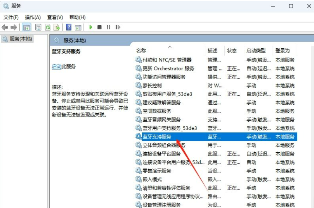
Task: Click 自动 startup type of 连接设备平台用户服务
Action: [x=251, y=162]
